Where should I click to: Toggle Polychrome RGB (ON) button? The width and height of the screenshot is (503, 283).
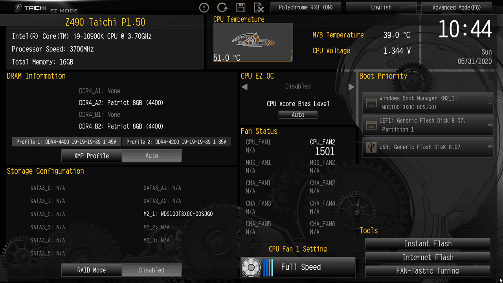coord(305,7)
